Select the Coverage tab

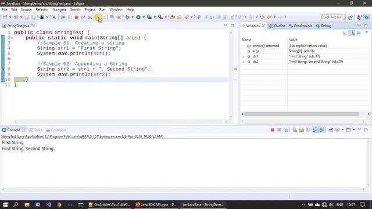pos(56,130)
